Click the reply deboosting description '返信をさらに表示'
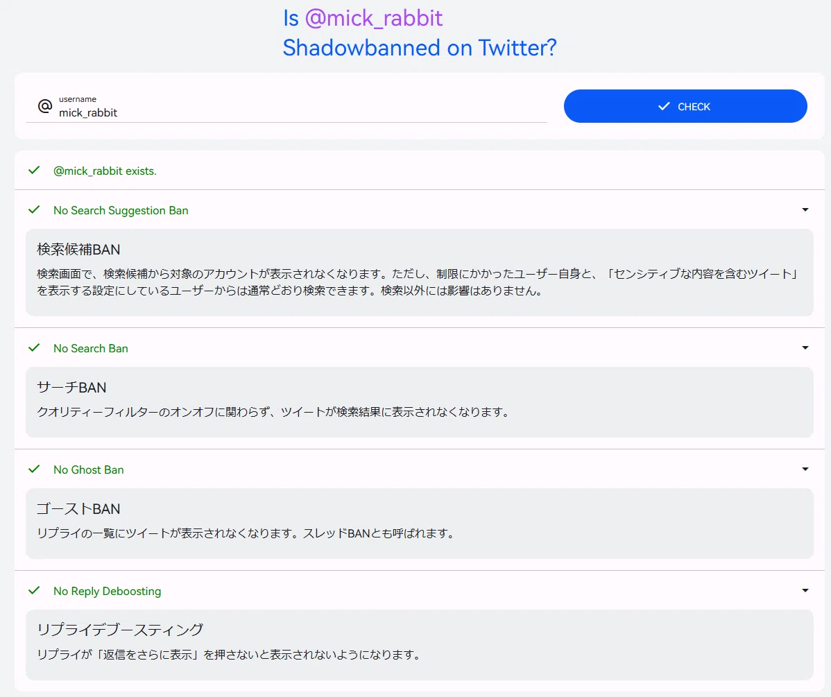 pyautogui.click(x=229, y=655)
